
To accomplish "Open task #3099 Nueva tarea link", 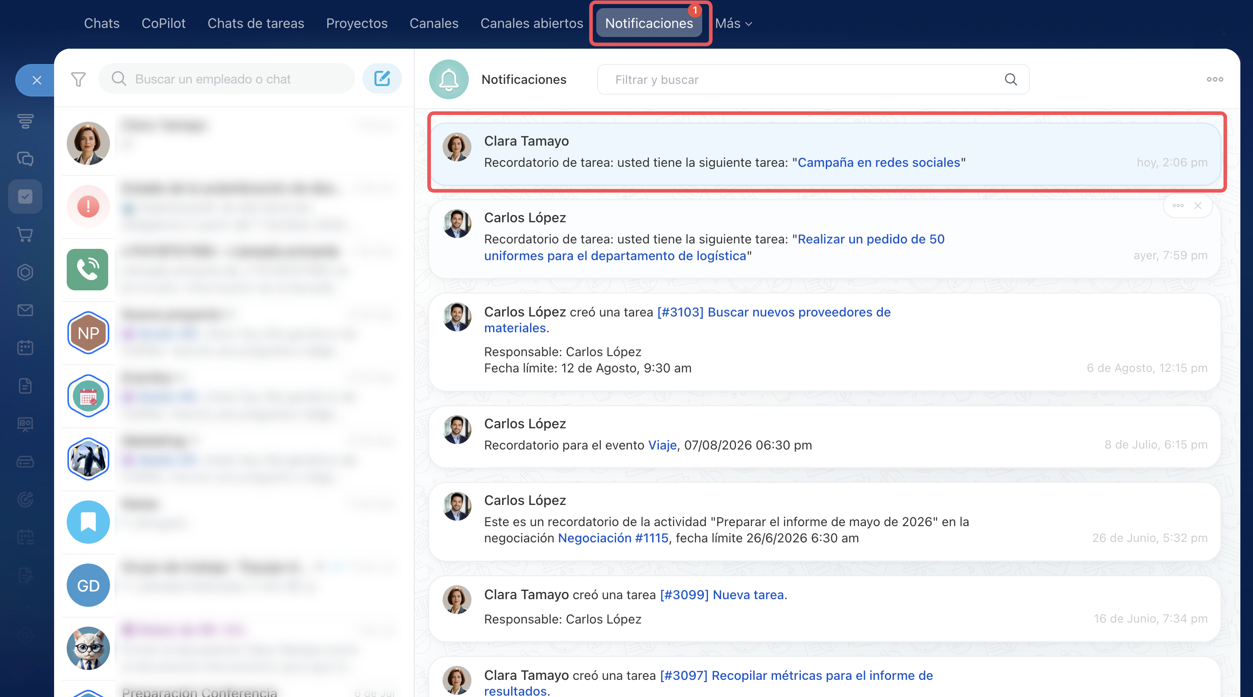I will (722, 595).
